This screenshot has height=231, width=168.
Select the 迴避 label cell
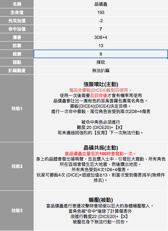17,54
